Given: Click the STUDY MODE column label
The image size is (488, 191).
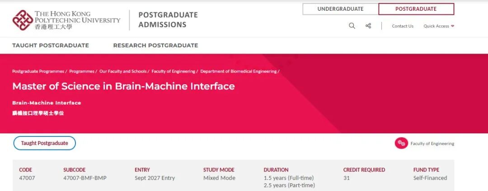Looking at the screenshot, I should 219,170.
